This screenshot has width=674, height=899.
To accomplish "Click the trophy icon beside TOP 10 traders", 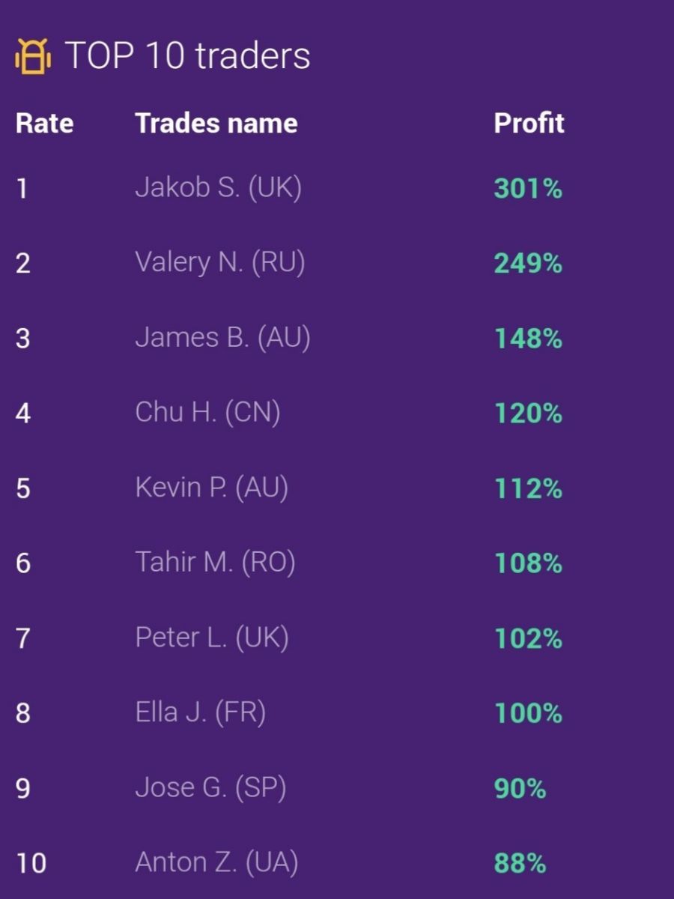I will [x=32, y=56].
